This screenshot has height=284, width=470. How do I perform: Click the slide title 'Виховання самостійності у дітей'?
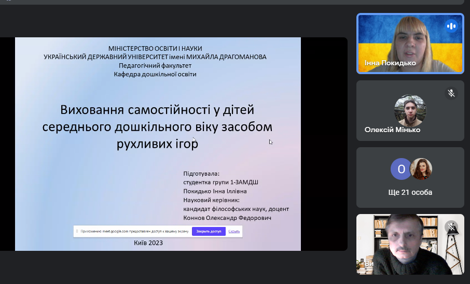point(157,110)
